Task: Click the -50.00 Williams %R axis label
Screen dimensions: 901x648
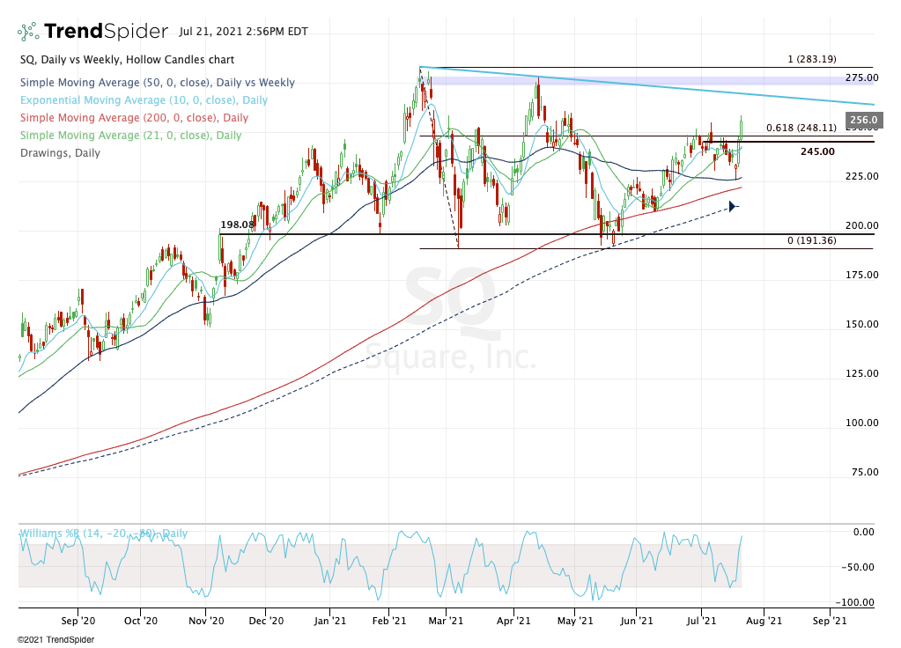Action: pos(858,568)
